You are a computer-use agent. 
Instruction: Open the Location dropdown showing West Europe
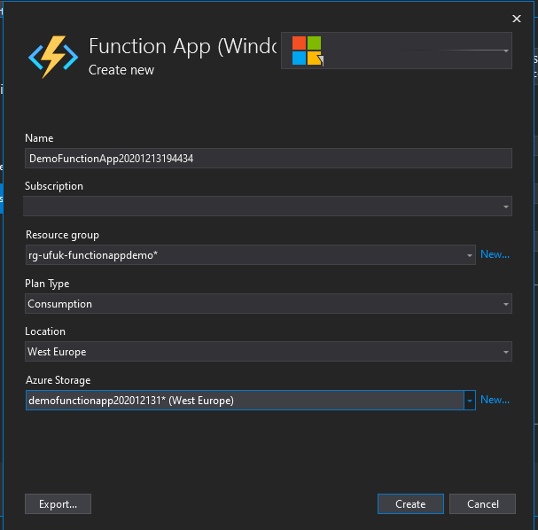click(x=269, y=352)
